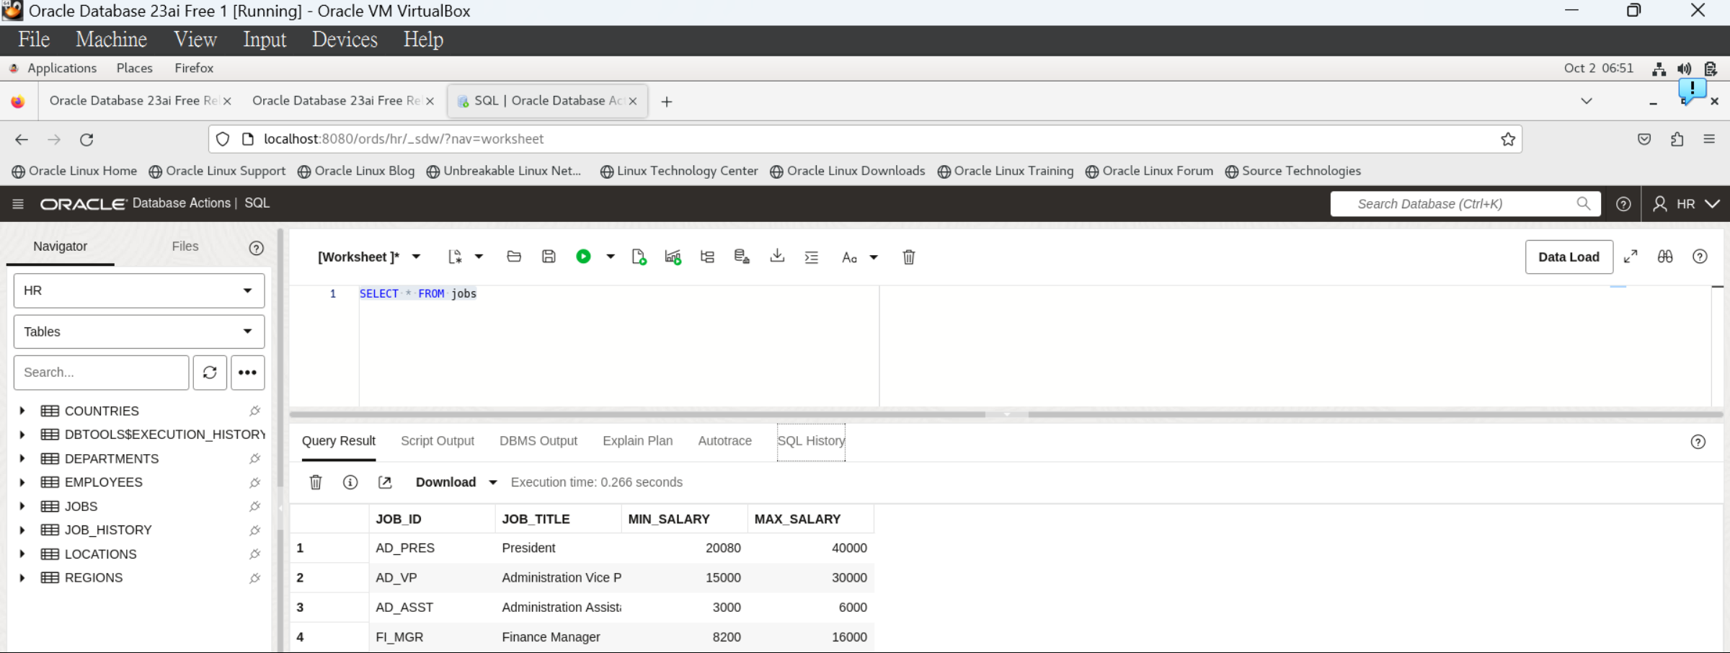Open the query result in new tab
The width and height of the screenshot is (1730, 653).
click(x=385, y=482)
